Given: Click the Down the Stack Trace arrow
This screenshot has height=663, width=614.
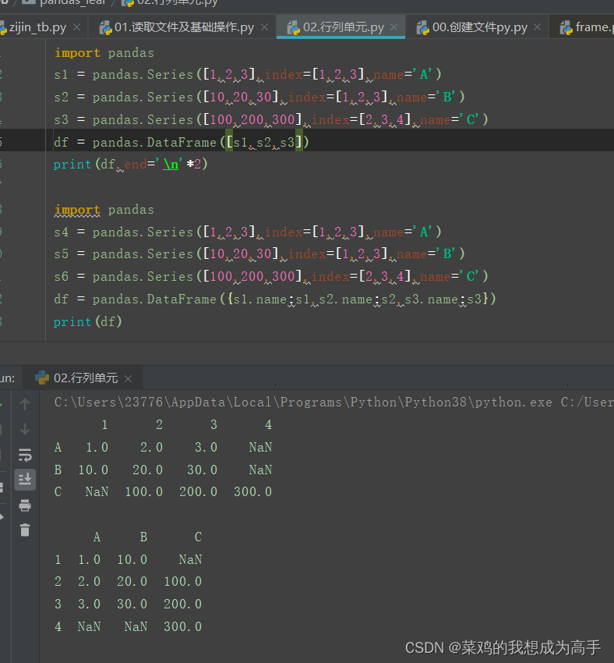Looking at the screenshot, I should coord(25,429).
